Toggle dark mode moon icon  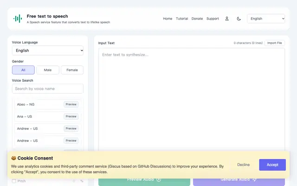tap(239, 19)
